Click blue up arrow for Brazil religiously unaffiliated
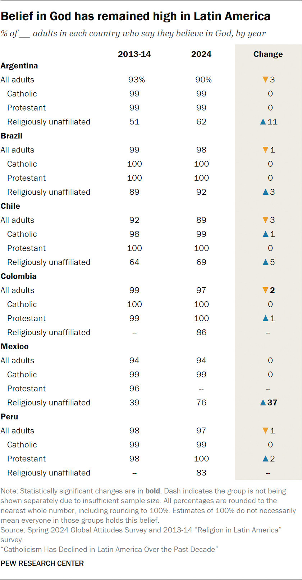The width and height of the screenshot is (302, 580). tap(265, 192)
